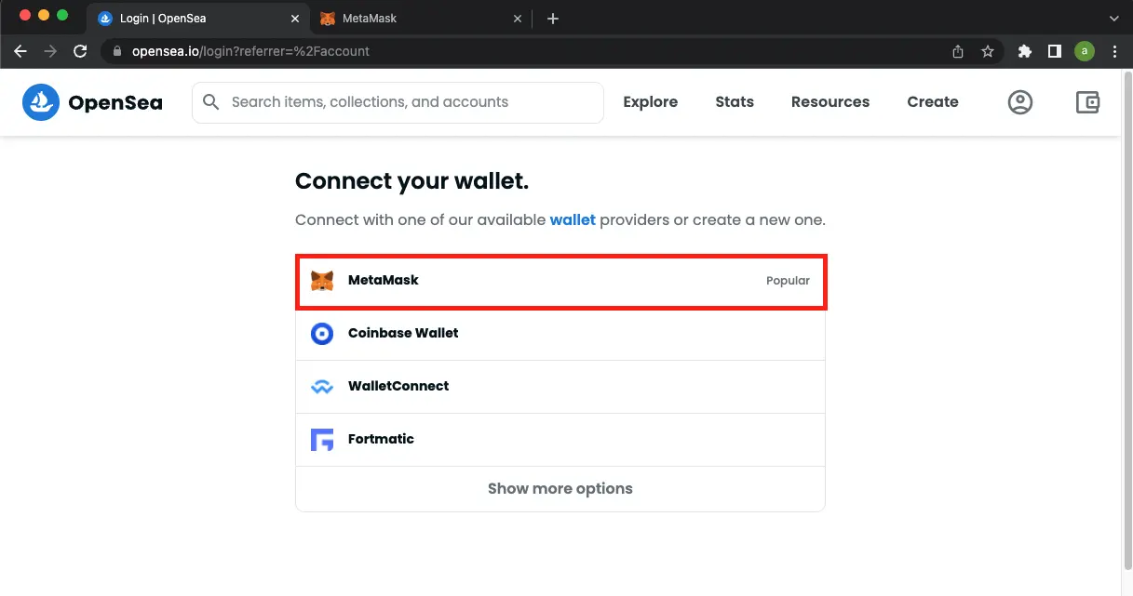Open the Stats menu
The image size is (1133, 596).
735,102
